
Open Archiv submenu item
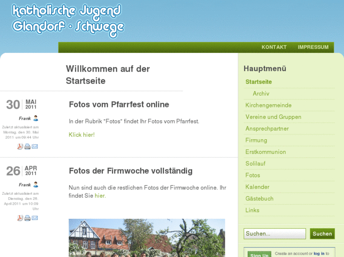[x=261, y=94]
